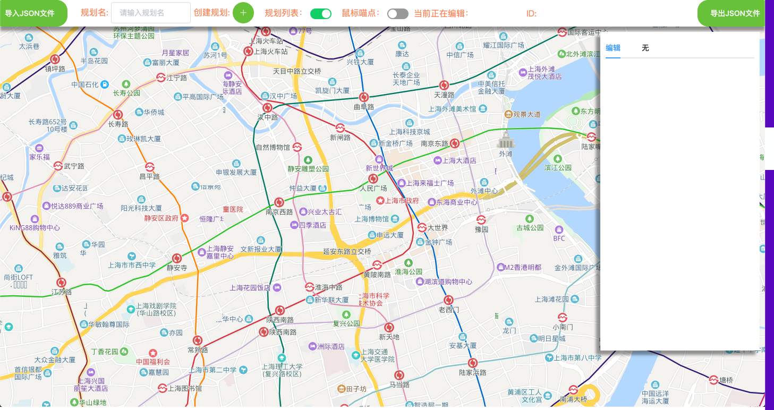The image size is (774, 410).
Task: Click the 静安区政府 star marker
Action: click(x=184, y=218)
